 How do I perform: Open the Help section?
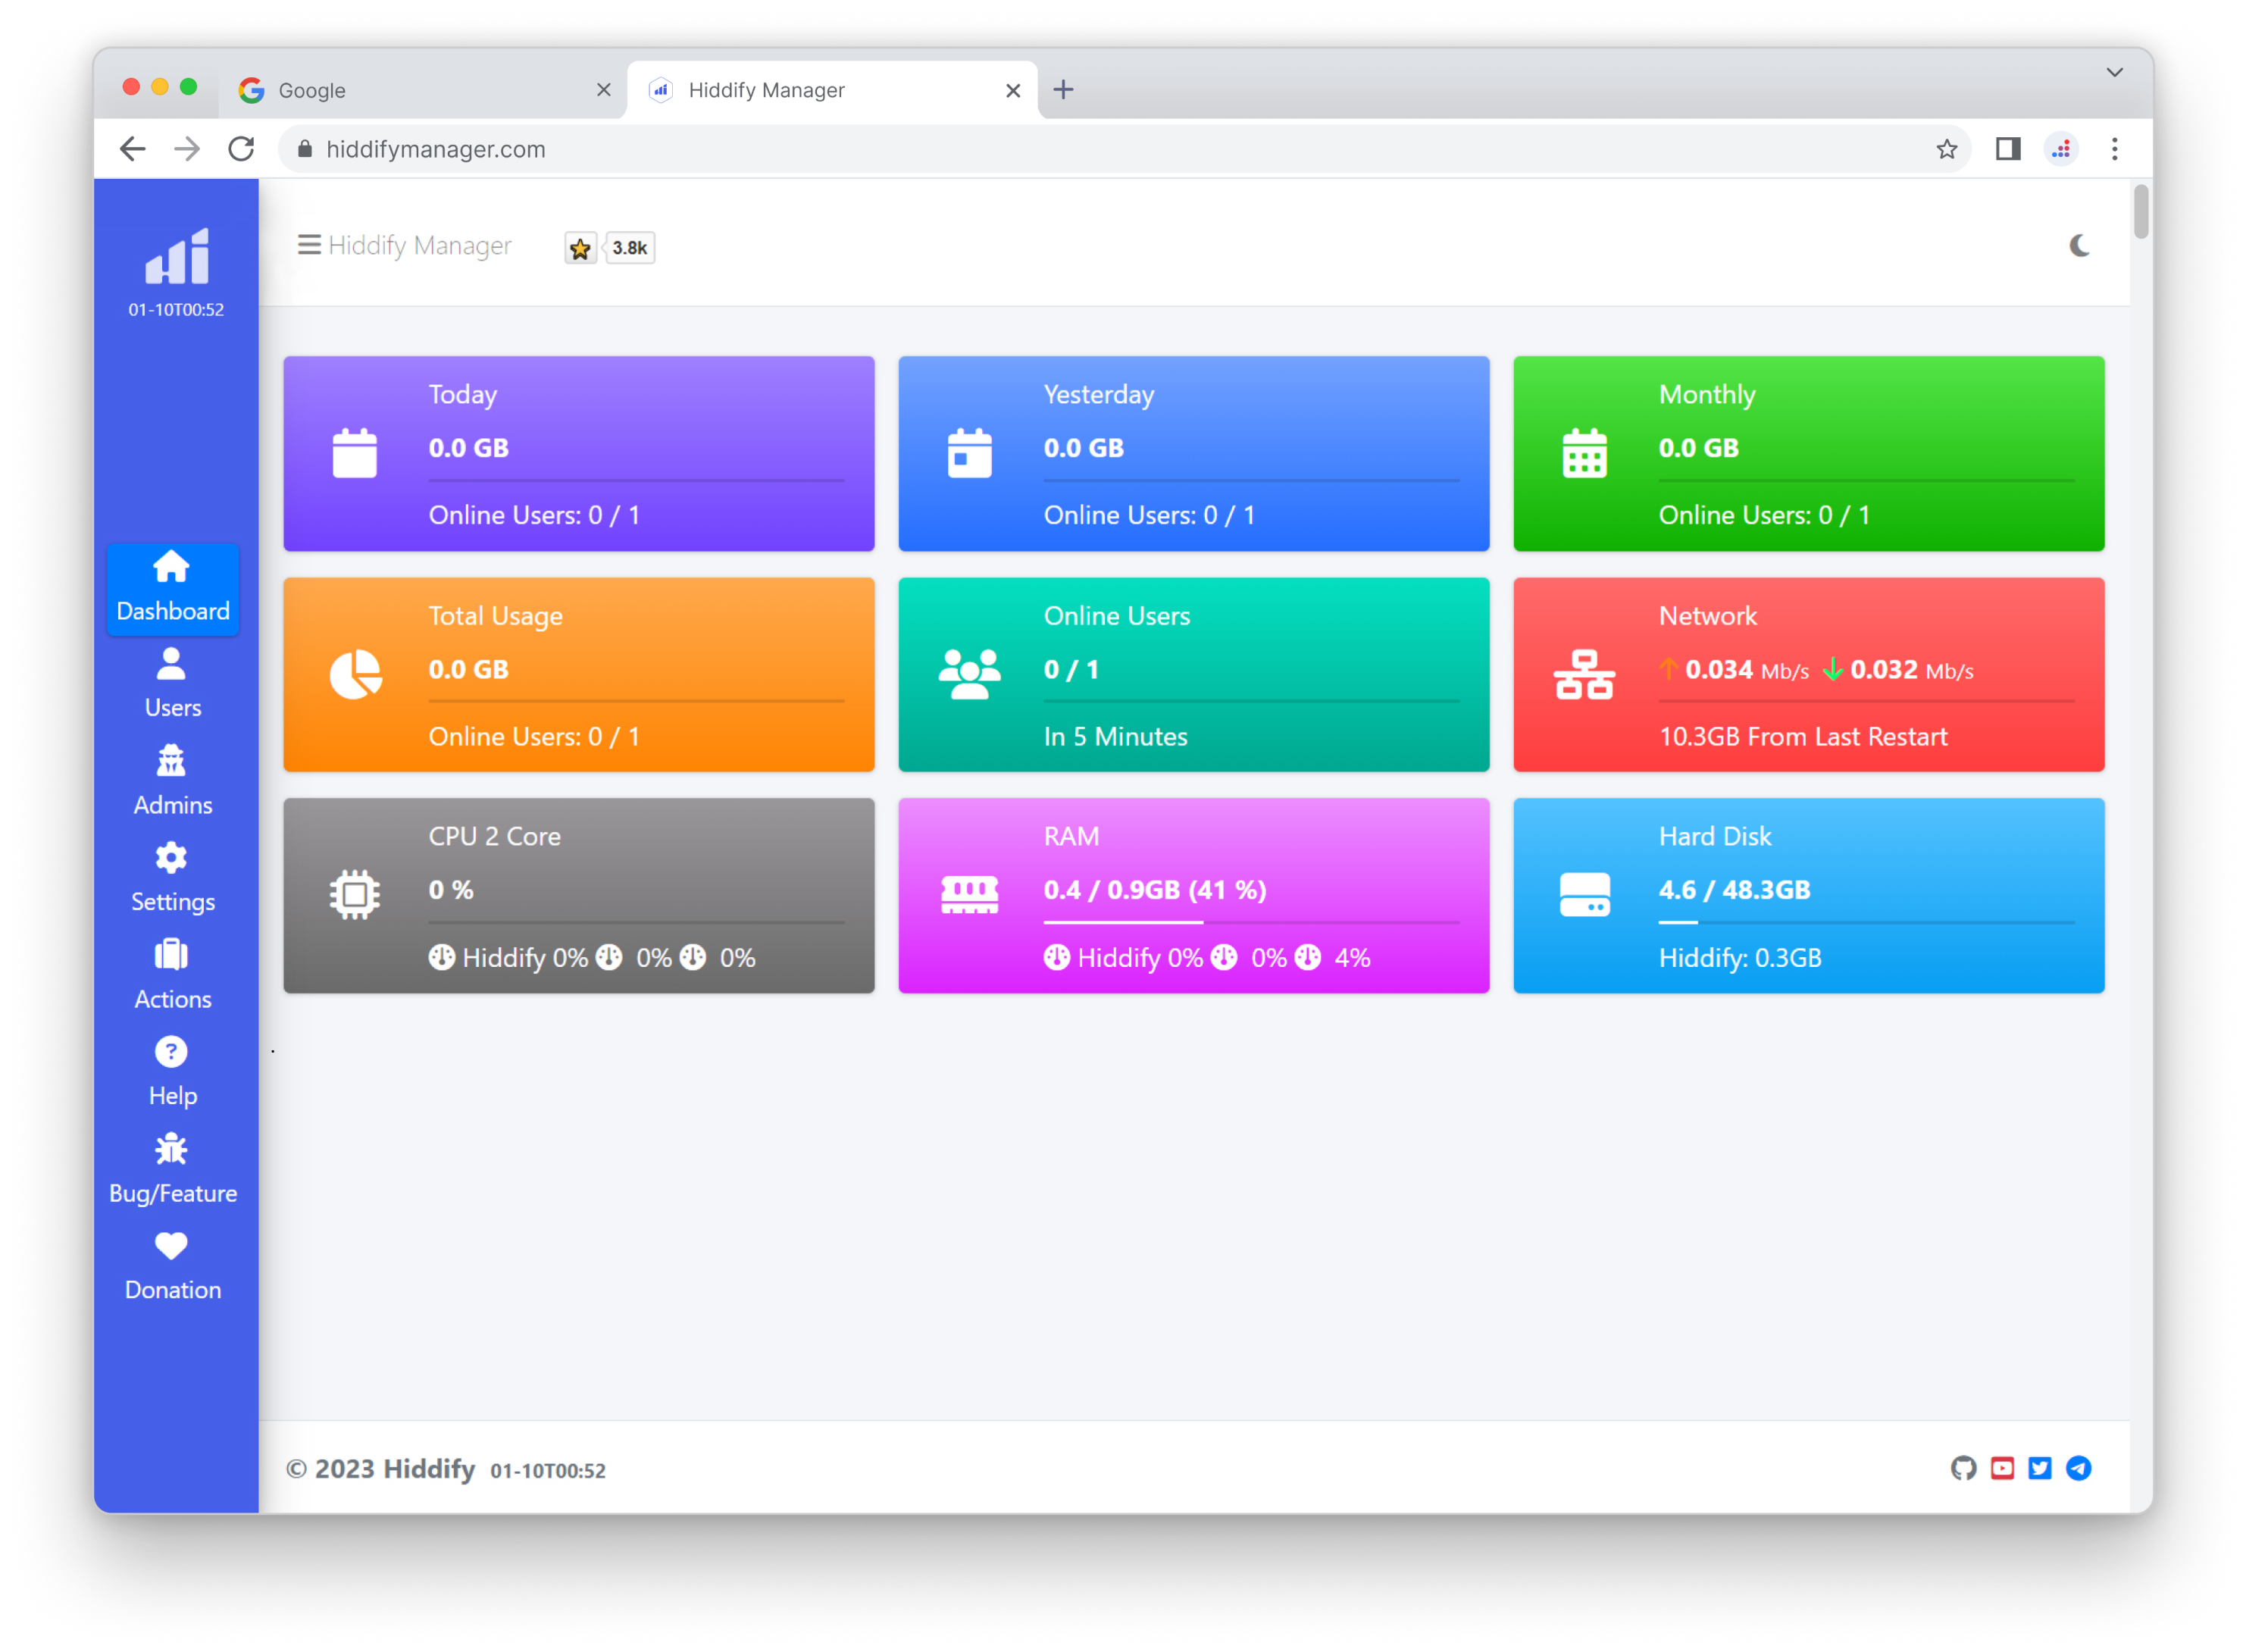(x=172, y=1072)
